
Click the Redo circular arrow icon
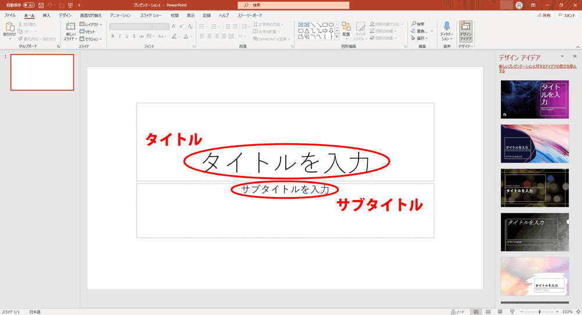61,5
